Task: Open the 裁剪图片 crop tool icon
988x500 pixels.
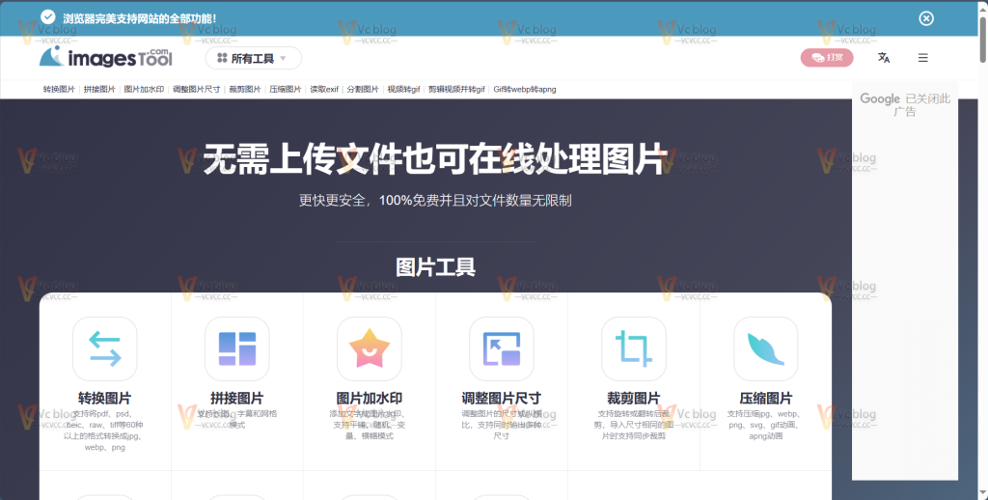Action: (x=633, y=348)
